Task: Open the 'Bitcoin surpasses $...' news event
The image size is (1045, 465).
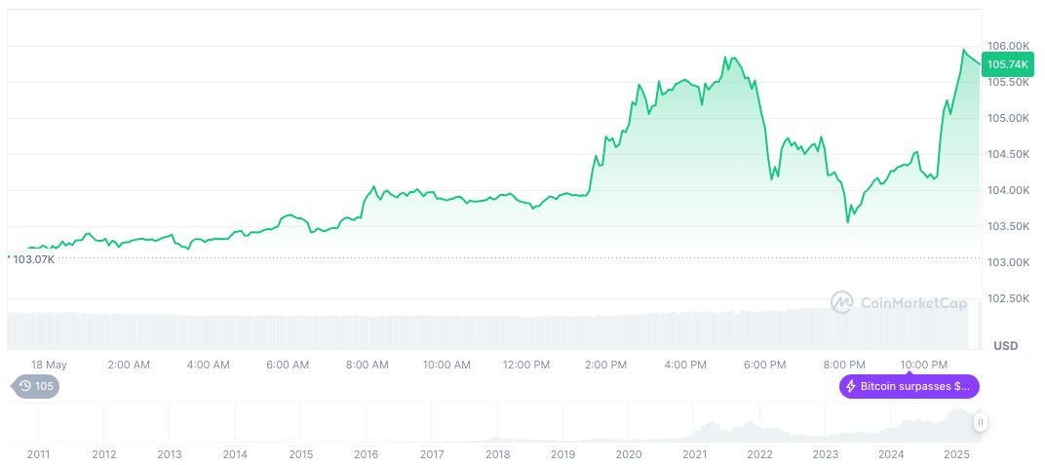Action: click(x=908, y=386)
